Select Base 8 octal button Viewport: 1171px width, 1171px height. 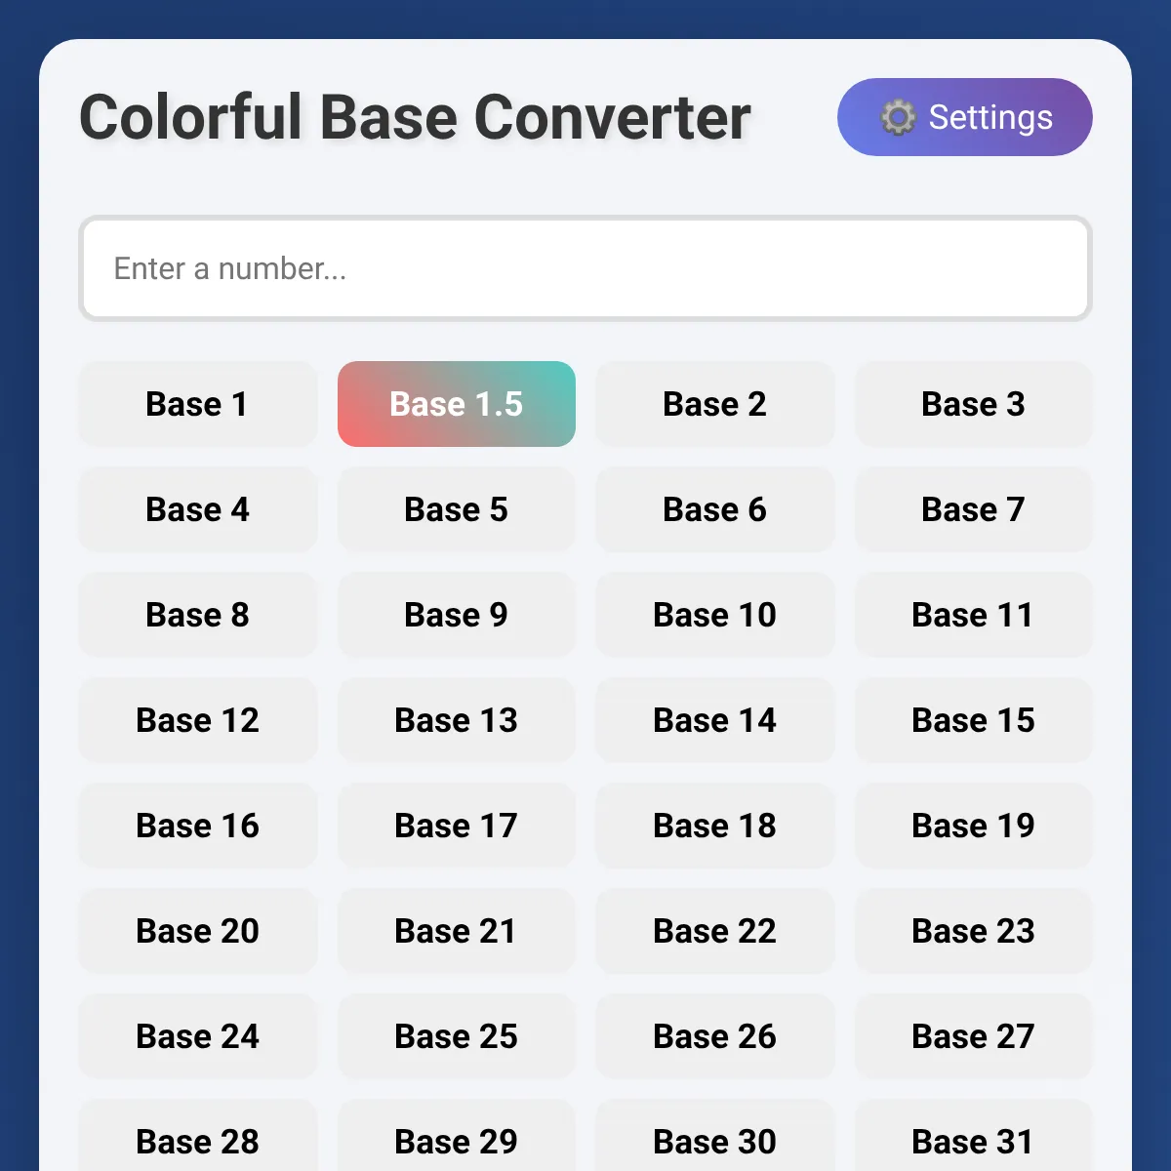click(198, 615)
